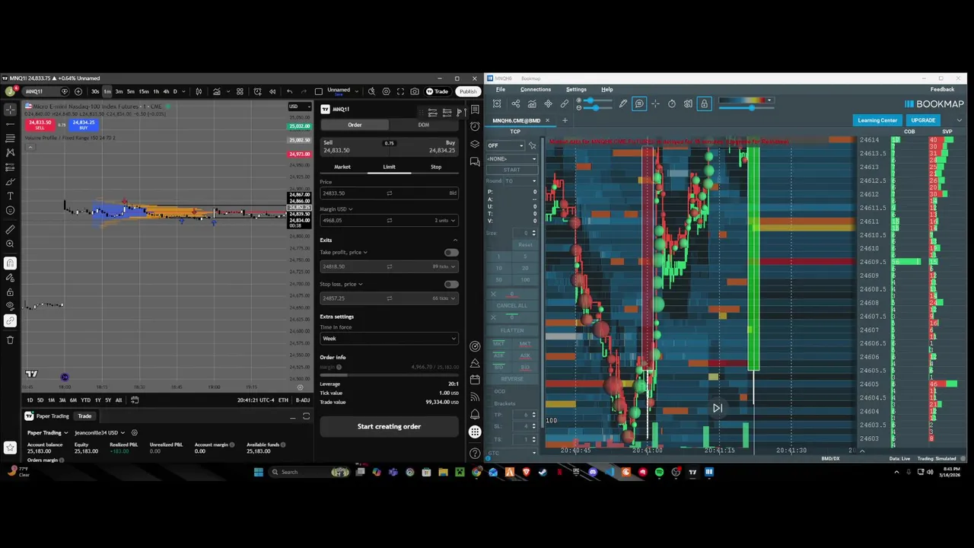Click the Start creating order button
Screen dimensions: 974x548
(389, 426)
